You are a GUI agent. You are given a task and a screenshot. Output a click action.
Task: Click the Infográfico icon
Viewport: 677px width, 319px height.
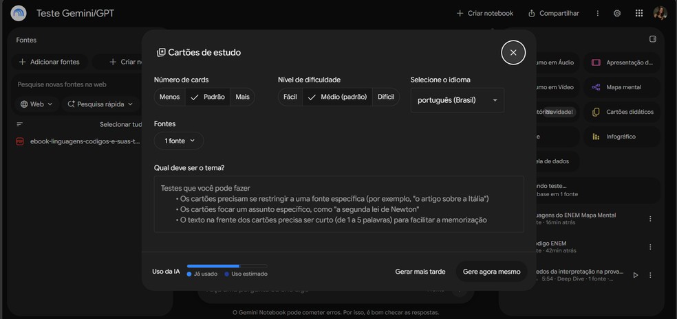click(x=596, y=137)
